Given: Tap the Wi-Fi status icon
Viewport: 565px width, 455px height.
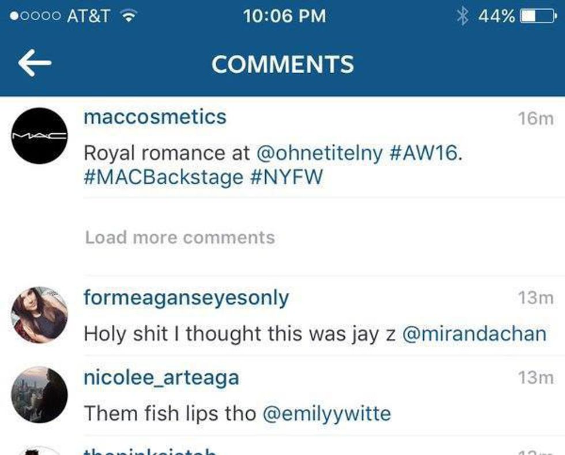Looking at the screenshot, I should [x=127, y=16].
